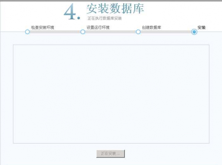Click the 设置运行环境 step circle
This screenshot has width=222, height=165.
[x=83, y=32]
